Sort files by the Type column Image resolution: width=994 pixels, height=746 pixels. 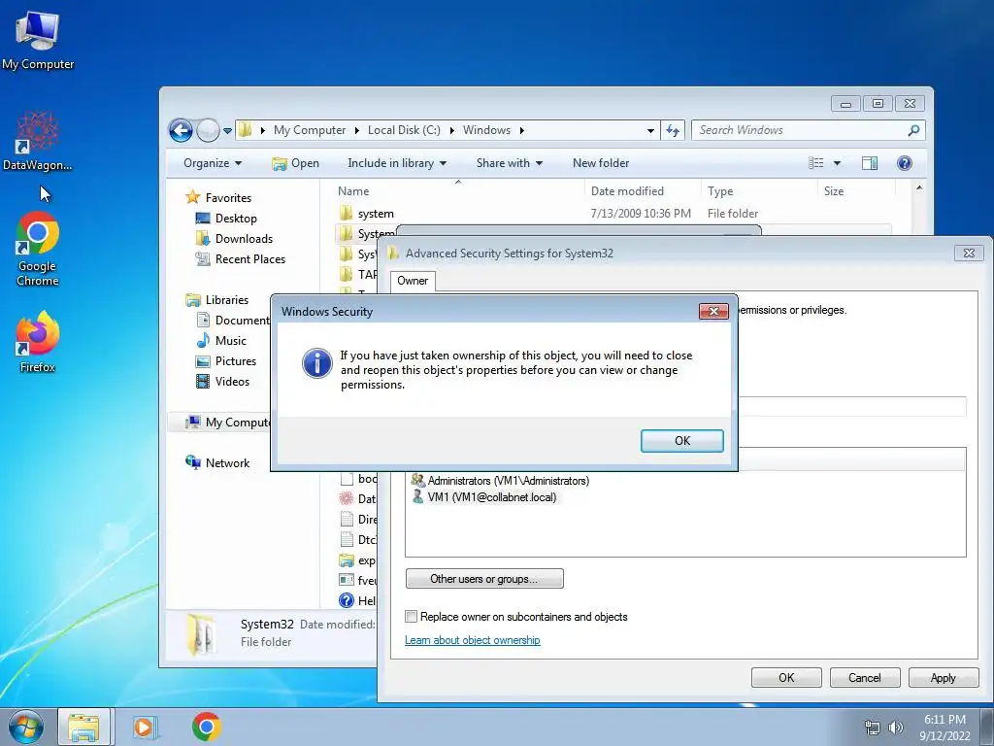point(720,191)
